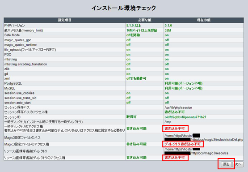
Task: Click the path ending in httpdocs/magic3/resource
Action: click(x=196, y=151)
